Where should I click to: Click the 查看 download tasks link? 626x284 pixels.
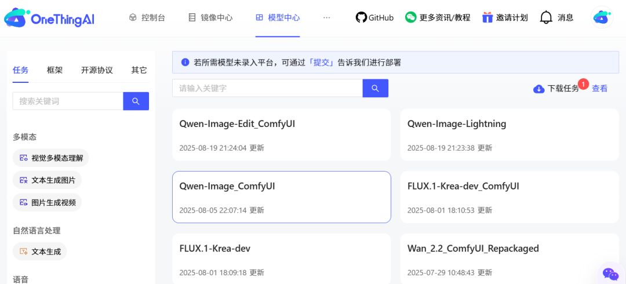pos(599,89)
